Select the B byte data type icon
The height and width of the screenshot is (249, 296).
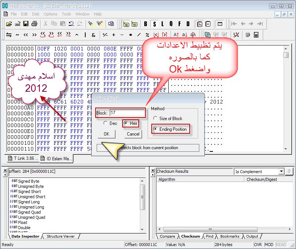145,24
